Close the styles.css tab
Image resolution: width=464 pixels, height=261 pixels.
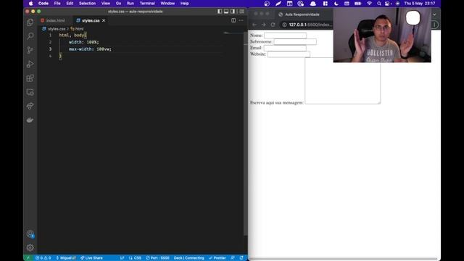pyautogui.click(x=104, y=20)
